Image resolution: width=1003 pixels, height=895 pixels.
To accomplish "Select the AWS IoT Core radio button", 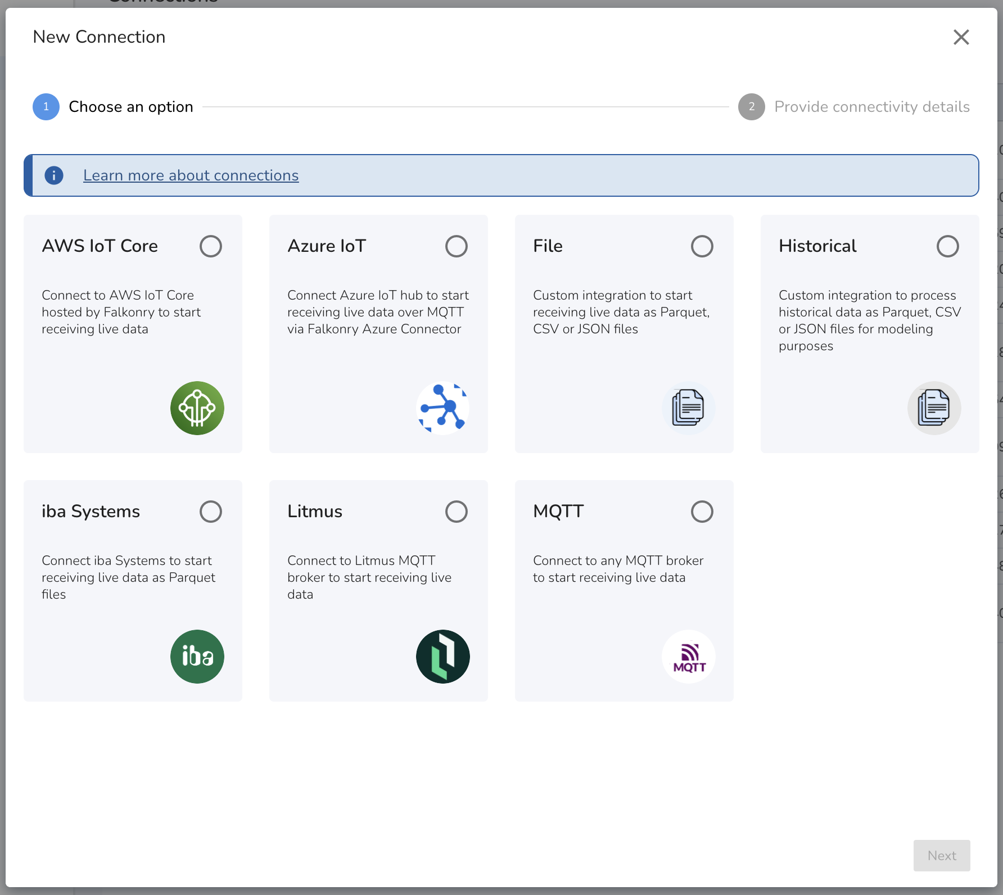I will pyautogui.click(x=211, y=246).
